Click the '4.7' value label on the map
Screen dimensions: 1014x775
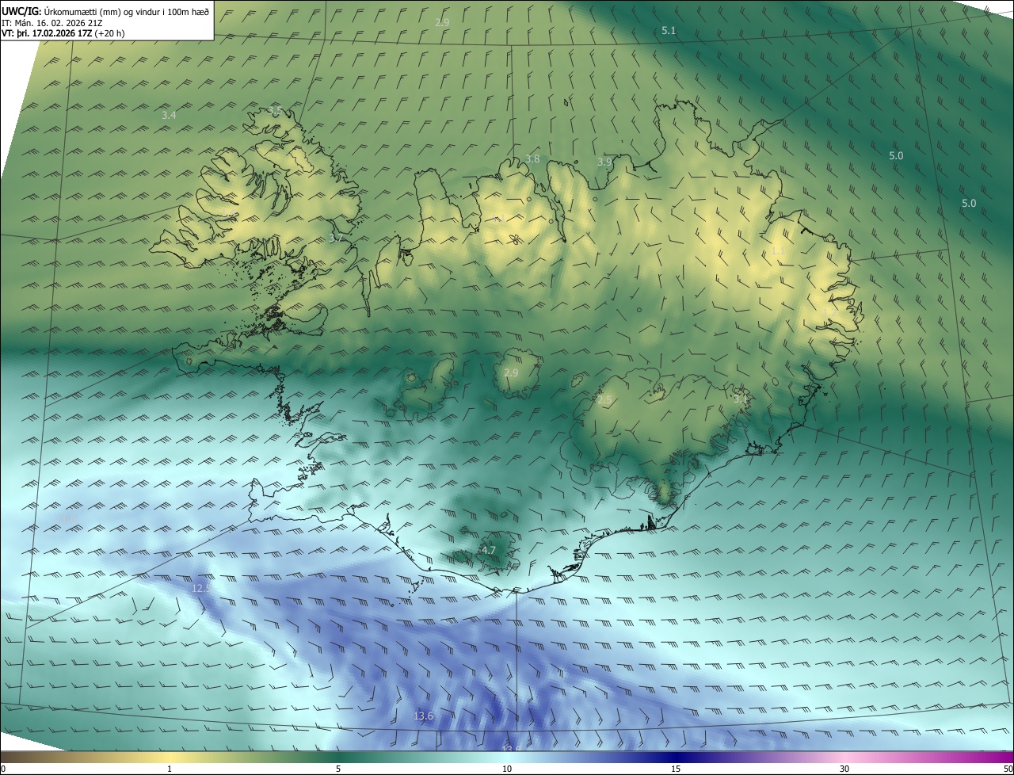pyautogui.click(x=489, y=550)
